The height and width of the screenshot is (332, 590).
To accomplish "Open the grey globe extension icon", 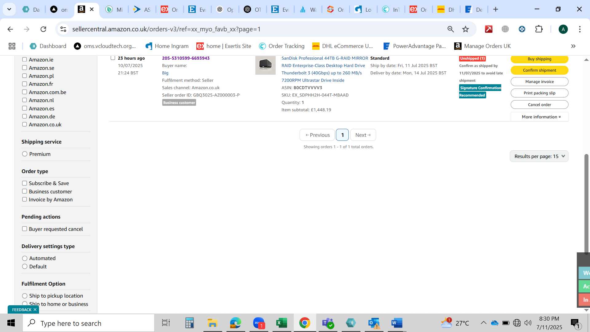I will tap(505, 29).
